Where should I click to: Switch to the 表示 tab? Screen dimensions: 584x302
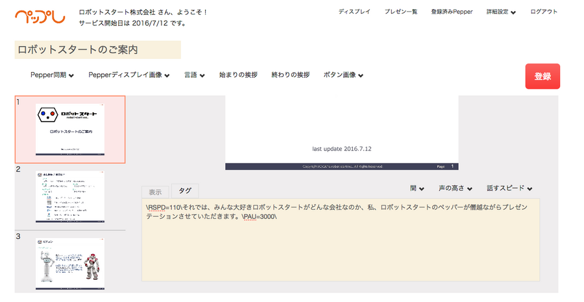pos(155,192)
